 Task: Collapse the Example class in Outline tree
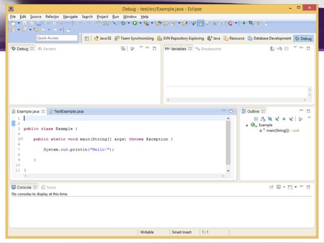(247, 125)
